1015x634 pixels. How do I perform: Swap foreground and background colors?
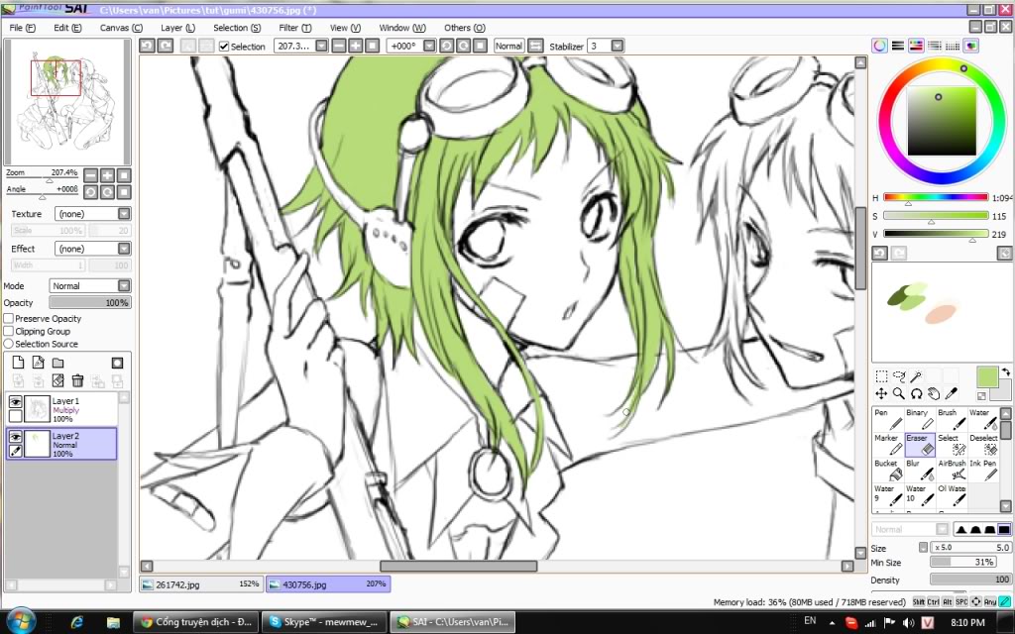coord(1005,372)
